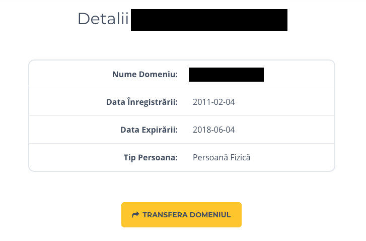This screenshot has width=366, height=241.
Task: Click the Detalii heading text
Action: click(x=103, y=19)
